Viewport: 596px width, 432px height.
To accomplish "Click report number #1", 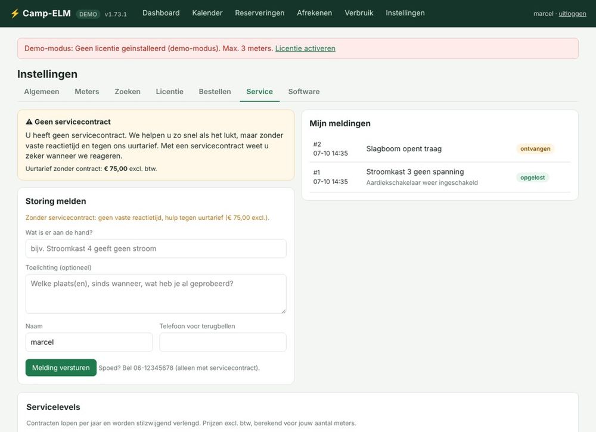I will pos(316,172).
